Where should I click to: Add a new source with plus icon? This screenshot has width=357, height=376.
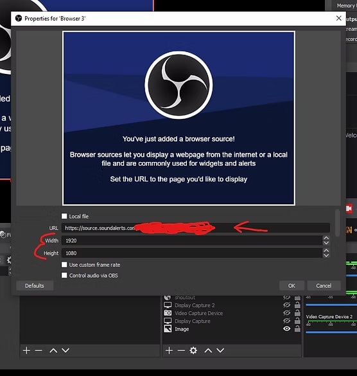coord(169,350)
